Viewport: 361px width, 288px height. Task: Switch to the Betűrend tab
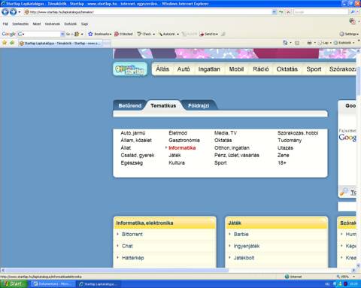point(130,105)
